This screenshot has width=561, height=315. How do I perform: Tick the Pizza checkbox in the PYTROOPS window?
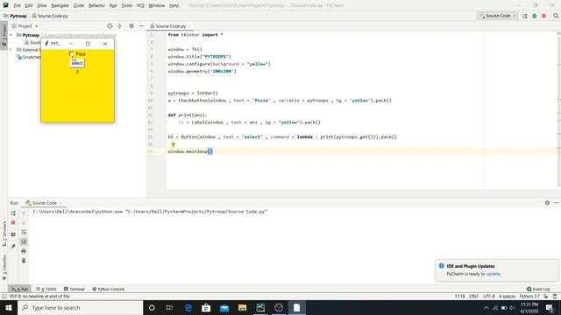click(72, 54)
